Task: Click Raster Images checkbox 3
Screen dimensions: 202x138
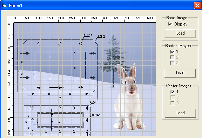Action: (x=172, y=63)
